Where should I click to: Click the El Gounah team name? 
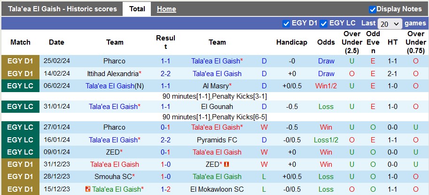217,107
